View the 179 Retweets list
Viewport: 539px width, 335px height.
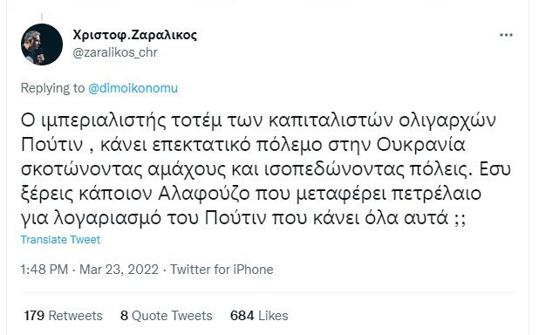click(x=64, y=316)
